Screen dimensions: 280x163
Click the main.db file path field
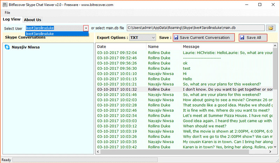point(196,28)
